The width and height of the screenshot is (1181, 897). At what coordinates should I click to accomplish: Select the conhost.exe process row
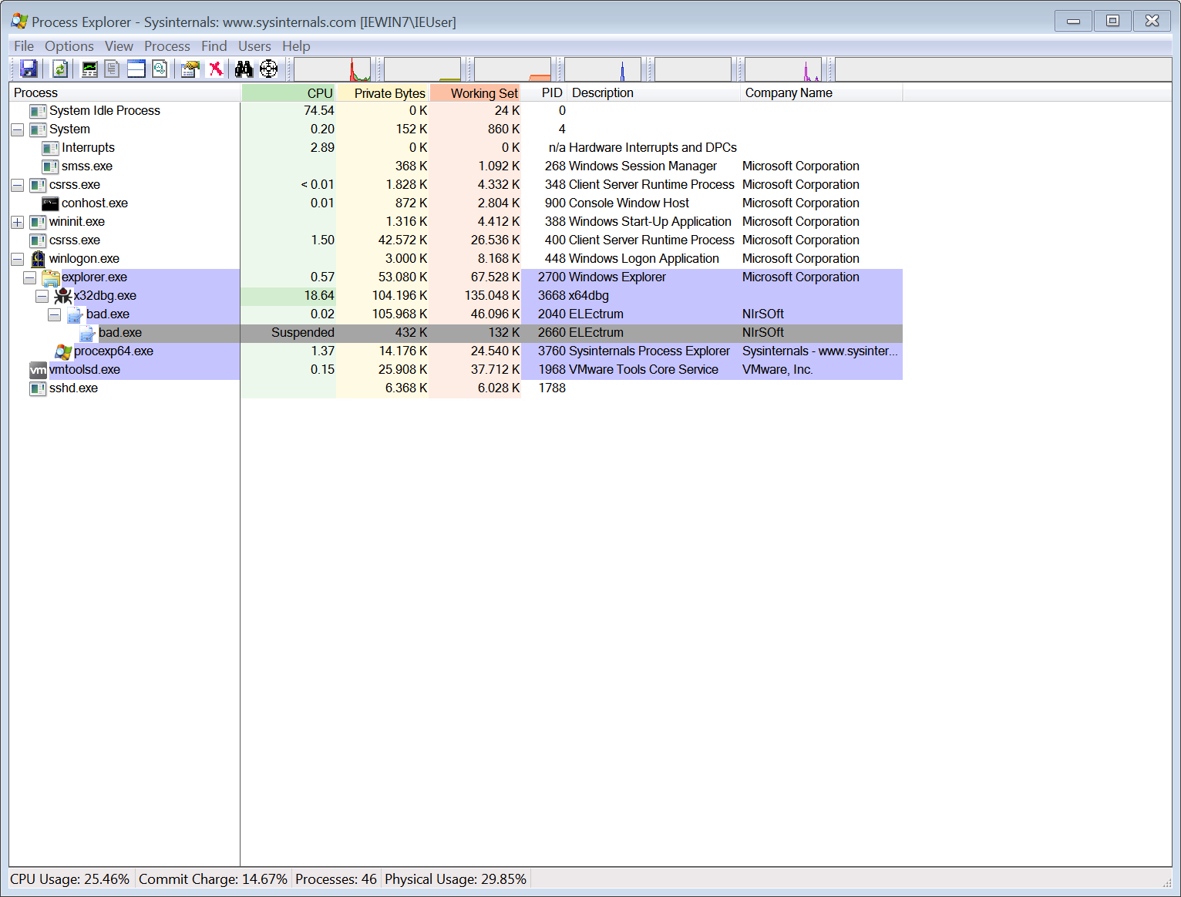pos(456,203)
